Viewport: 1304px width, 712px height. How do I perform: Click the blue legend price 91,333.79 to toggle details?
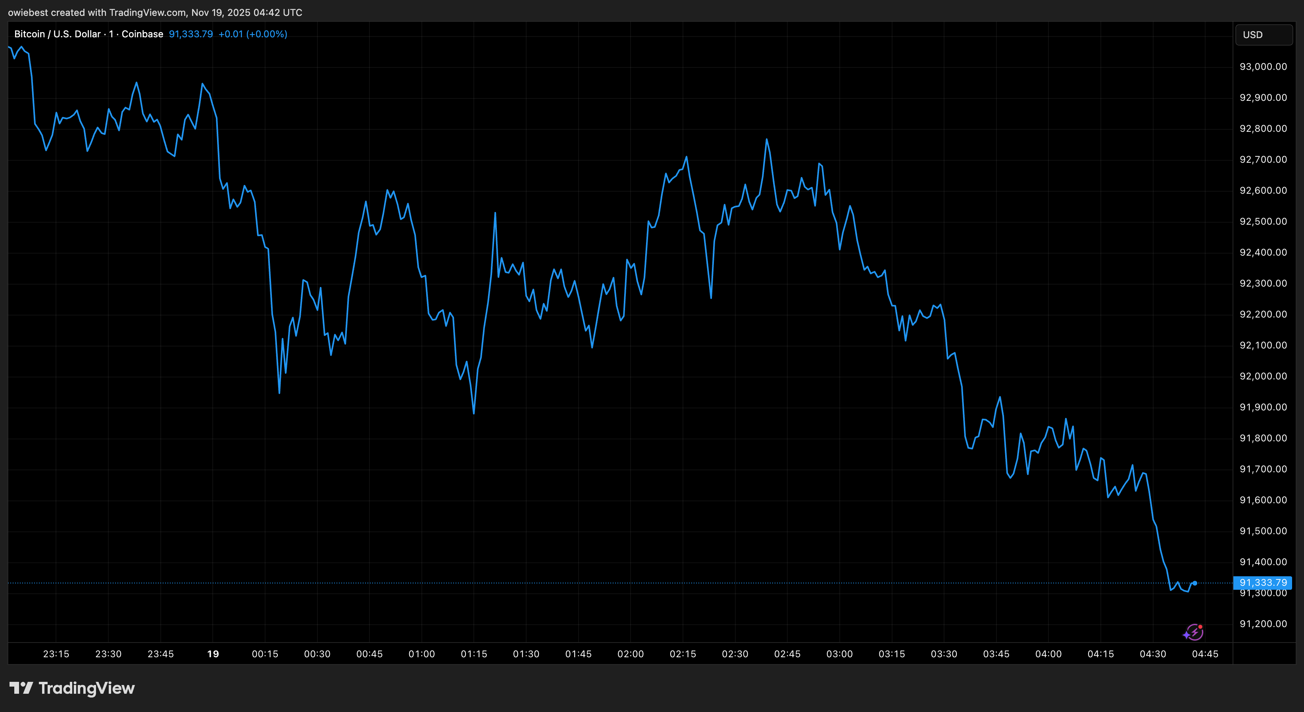[190, 34]
